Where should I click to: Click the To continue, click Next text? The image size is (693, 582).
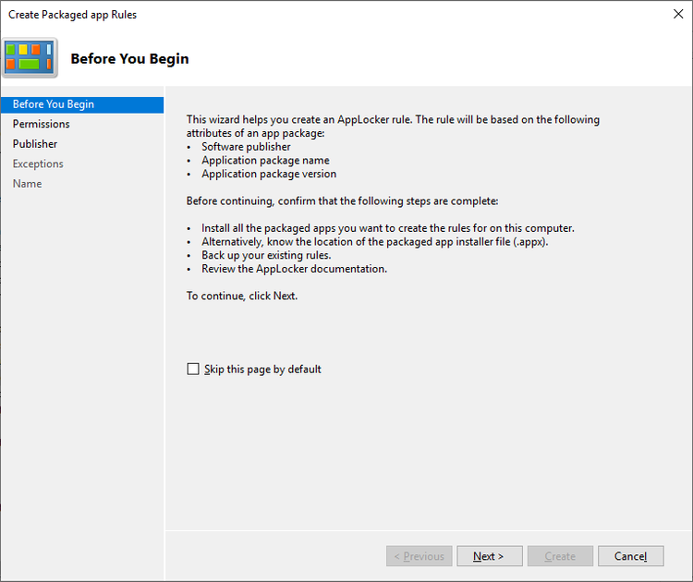[242, 296]
